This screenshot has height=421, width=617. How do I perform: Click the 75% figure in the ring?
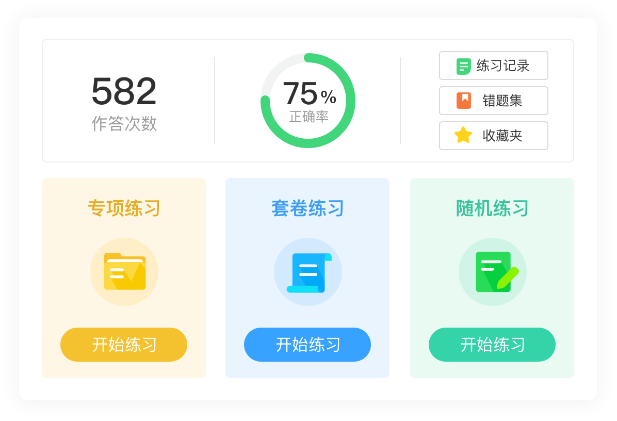click(308, 94)
